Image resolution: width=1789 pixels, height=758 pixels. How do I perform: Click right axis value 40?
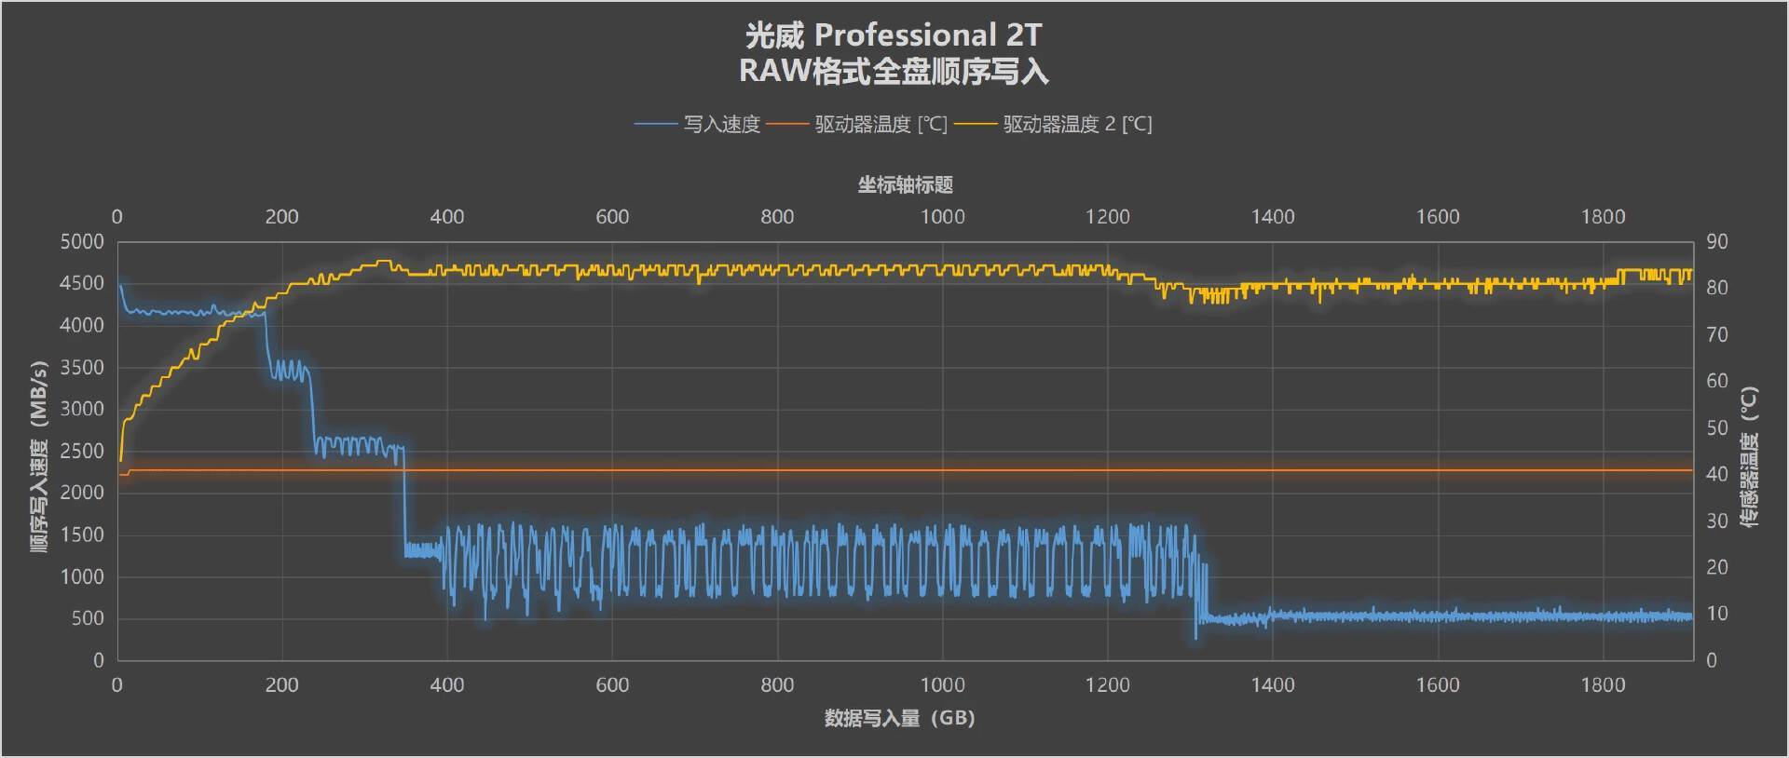pos(1717,475)
